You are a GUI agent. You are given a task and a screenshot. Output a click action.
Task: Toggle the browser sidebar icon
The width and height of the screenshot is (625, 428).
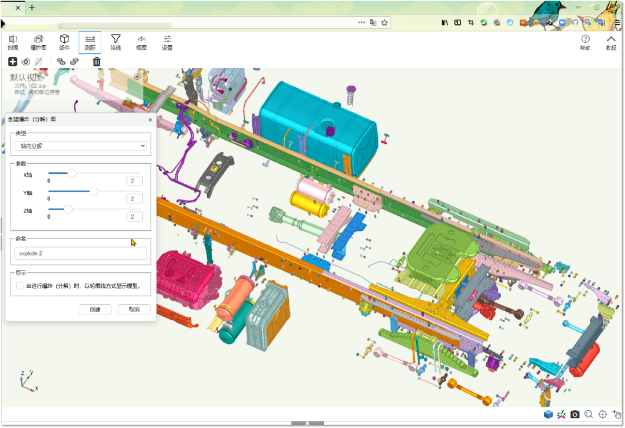click(458, 23)
